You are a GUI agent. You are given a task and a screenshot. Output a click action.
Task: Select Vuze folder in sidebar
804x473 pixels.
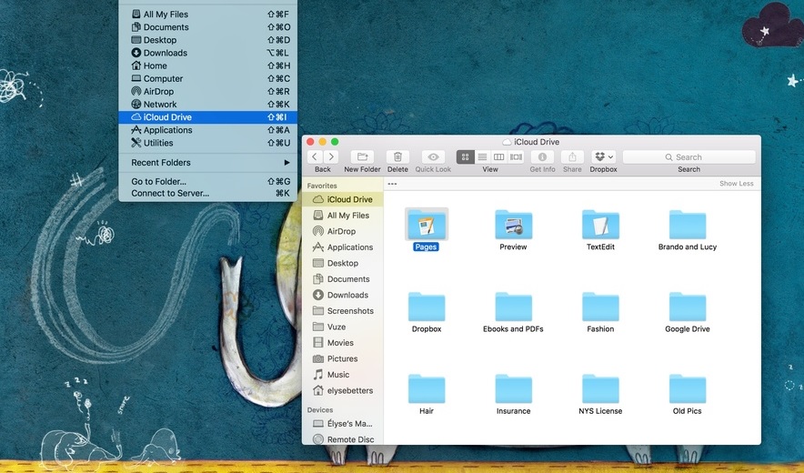pyautogui.click(x=343, y=327)
